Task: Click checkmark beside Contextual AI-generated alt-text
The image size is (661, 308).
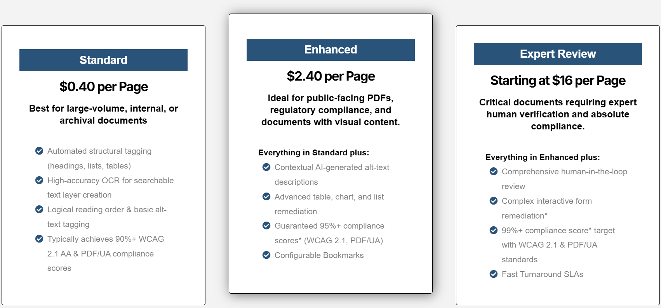Action: pos(266,167)
